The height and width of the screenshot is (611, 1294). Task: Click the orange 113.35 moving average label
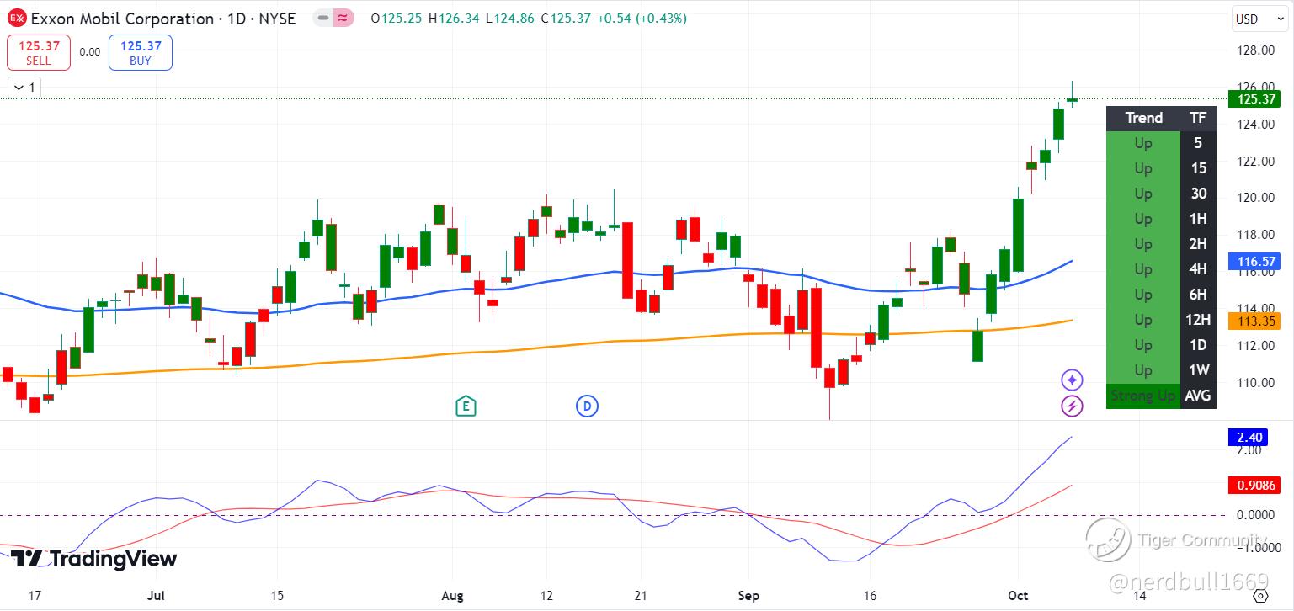[x=1254, y=321]
